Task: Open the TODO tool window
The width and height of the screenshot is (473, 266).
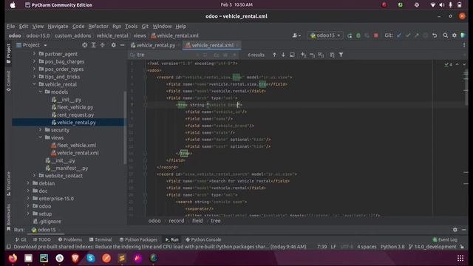Action: (42, 239)
